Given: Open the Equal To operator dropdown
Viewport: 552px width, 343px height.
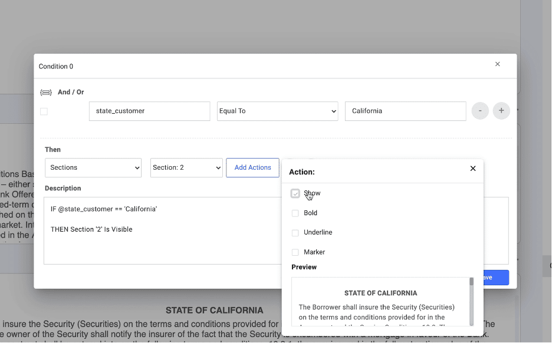Looking at the screenshot, I should pos(277,111).
